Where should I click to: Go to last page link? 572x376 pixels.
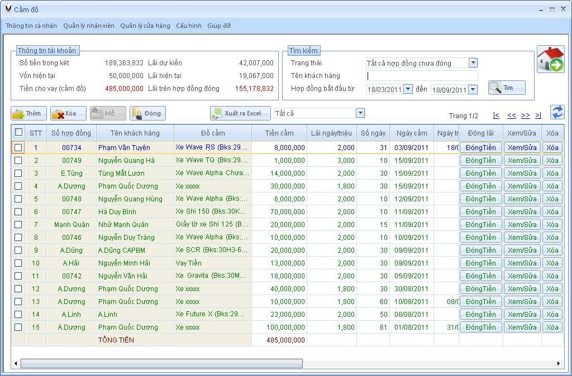coord(538,115)
